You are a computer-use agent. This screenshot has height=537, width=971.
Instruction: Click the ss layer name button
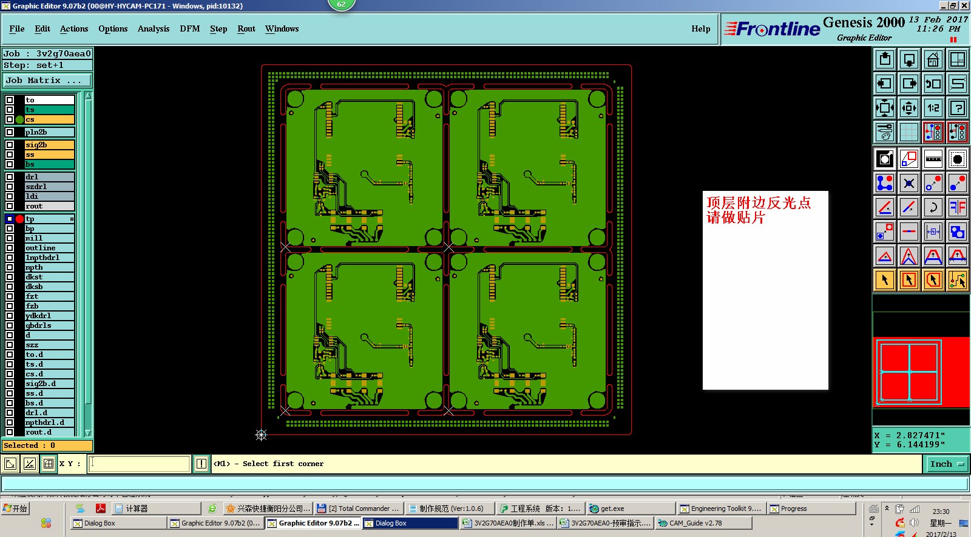(x=50, y=155)
